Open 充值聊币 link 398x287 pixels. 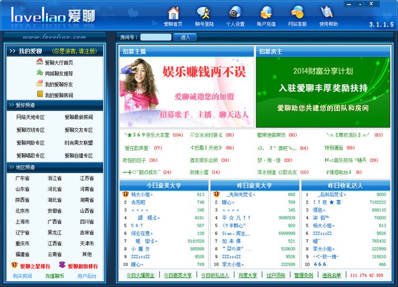tap(55, 276)
